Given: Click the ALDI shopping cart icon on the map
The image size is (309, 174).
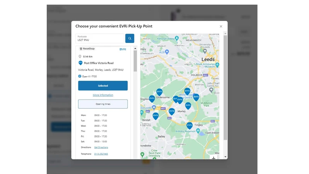Looking at the screenshot, I should (167, 52).
